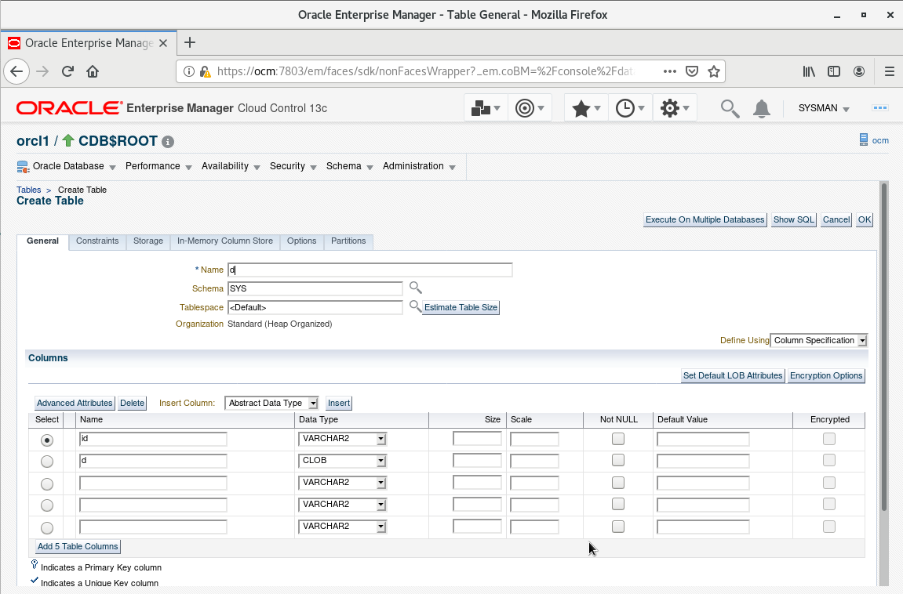Open the Performance menu
This screenshot has height=594, width=903.
click(x=158, y=167)
